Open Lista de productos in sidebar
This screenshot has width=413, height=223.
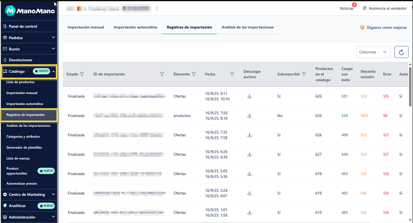20,82
